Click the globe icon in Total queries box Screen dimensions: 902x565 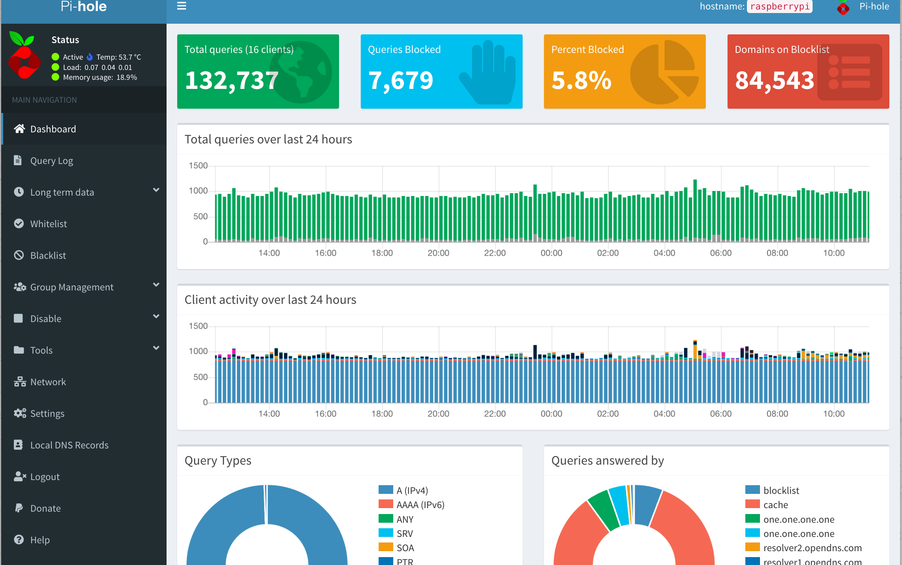(301, 72)
